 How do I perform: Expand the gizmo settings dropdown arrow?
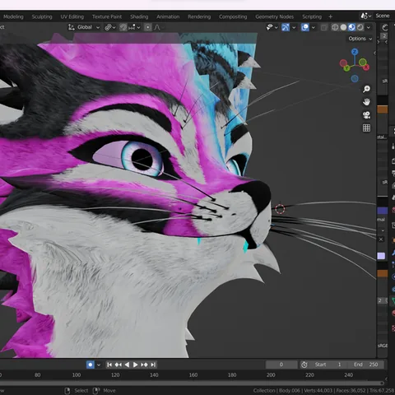294,27
